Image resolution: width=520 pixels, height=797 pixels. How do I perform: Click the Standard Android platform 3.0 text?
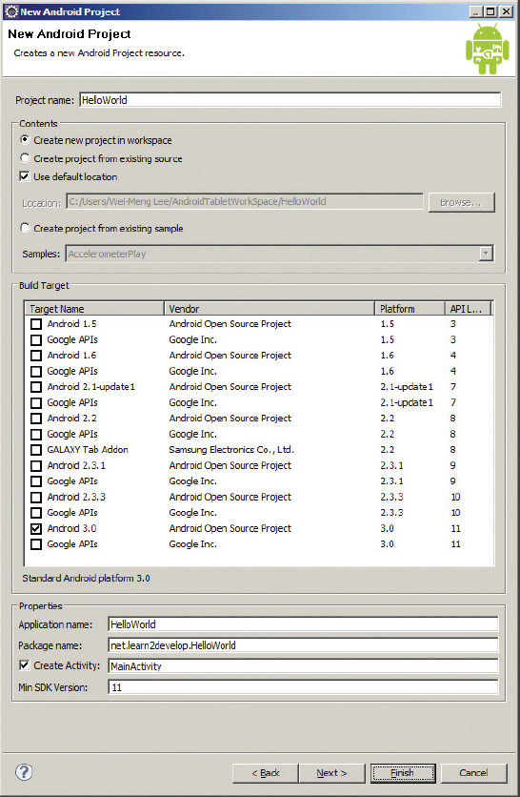pos(86,578)
